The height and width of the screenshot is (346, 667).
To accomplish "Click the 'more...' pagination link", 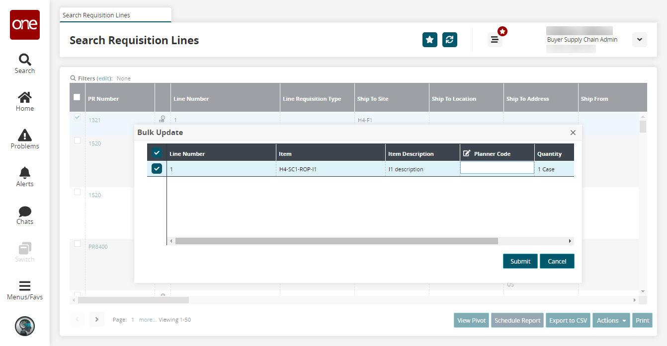I will click(x=148, y=320).
